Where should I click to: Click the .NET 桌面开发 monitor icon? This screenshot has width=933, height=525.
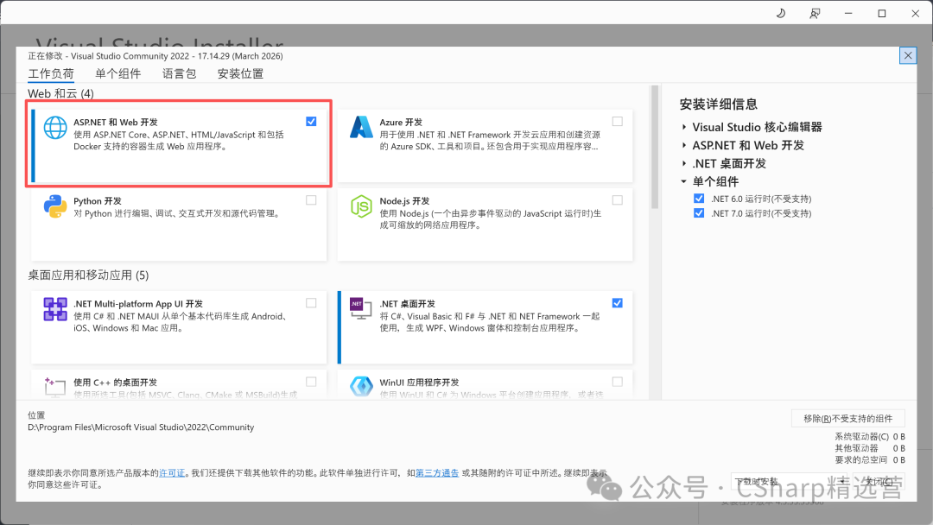[x=360, y=308]
